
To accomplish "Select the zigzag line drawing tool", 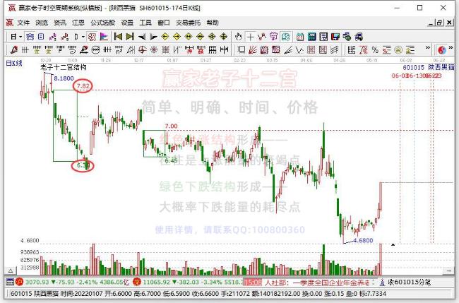I will click(262, 37).
